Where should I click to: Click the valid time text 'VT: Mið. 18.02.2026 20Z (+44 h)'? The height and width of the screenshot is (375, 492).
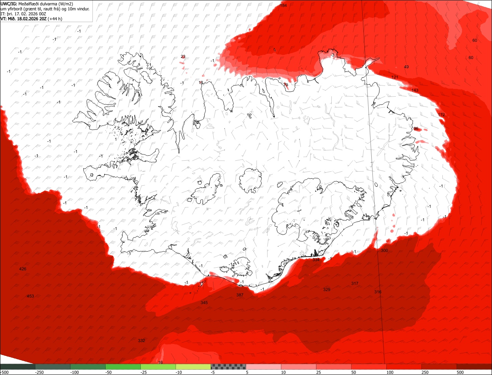click(x=32, y=19)
